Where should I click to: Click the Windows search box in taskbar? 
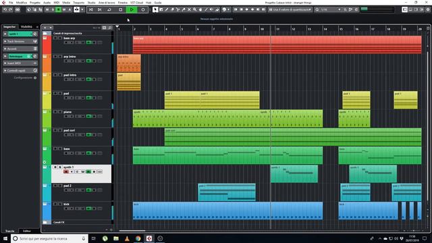coord(49,238)
